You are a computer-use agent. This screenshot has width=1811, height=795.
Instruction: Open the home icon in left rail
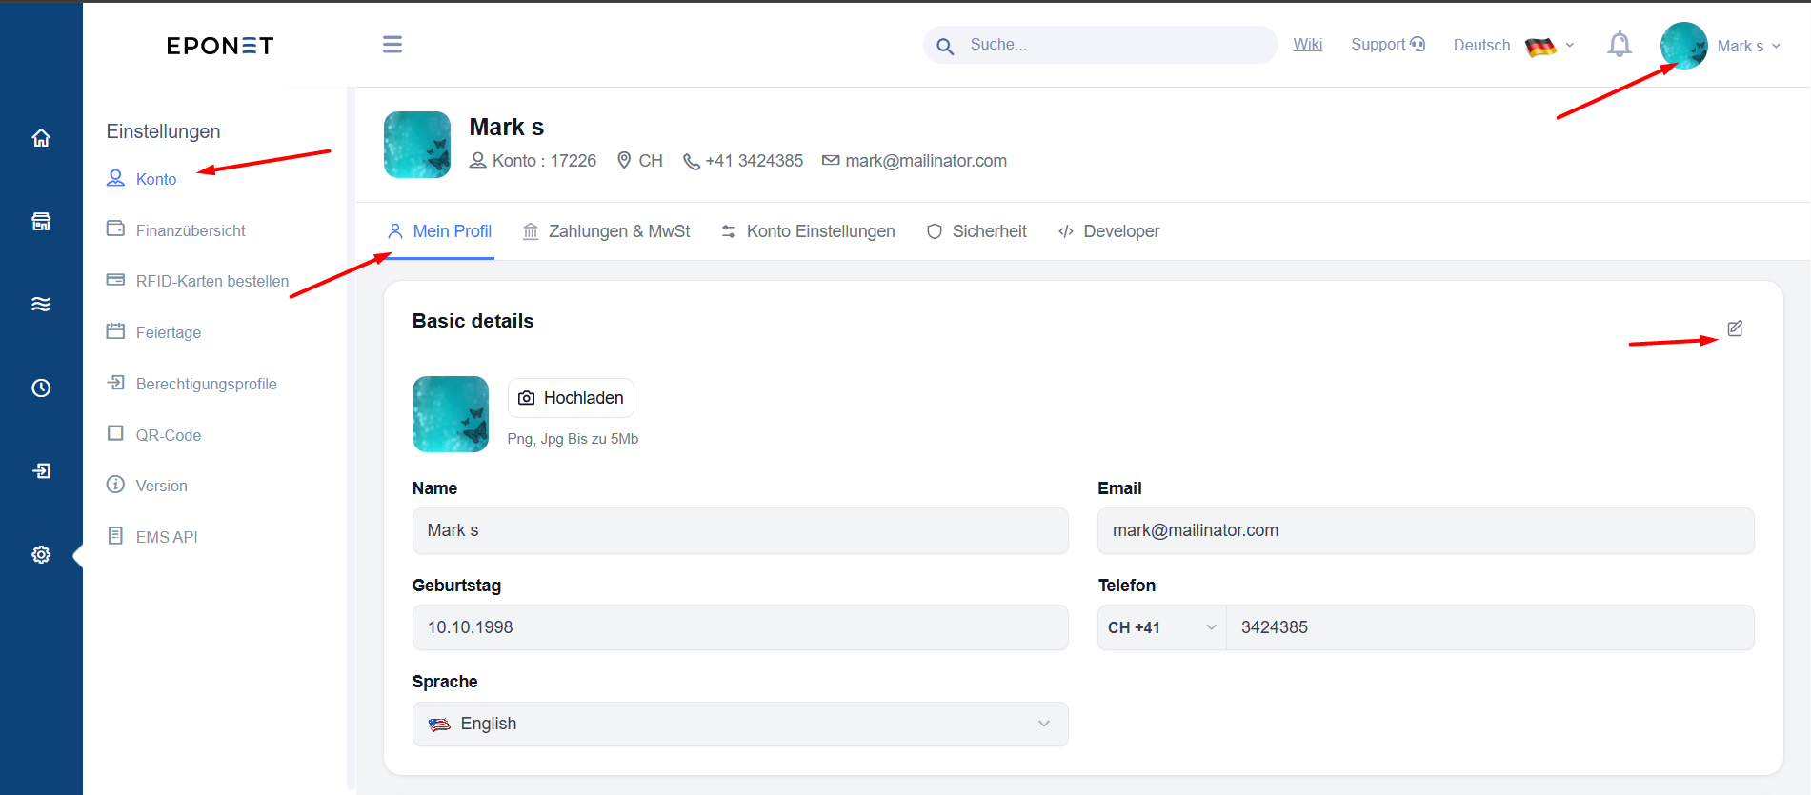point(41,138)
